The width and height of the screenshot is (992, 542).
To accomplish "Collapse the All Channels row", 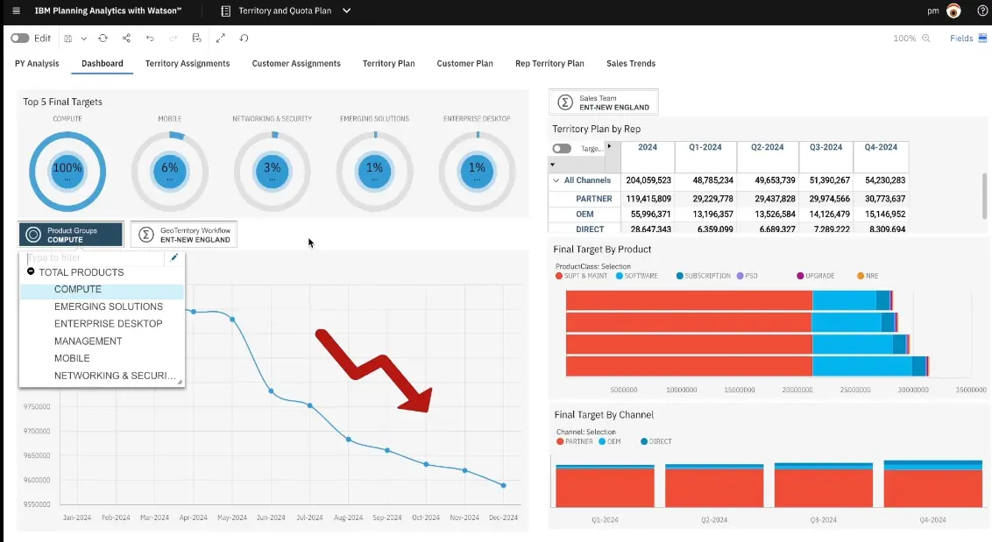I will coord(556,180).
